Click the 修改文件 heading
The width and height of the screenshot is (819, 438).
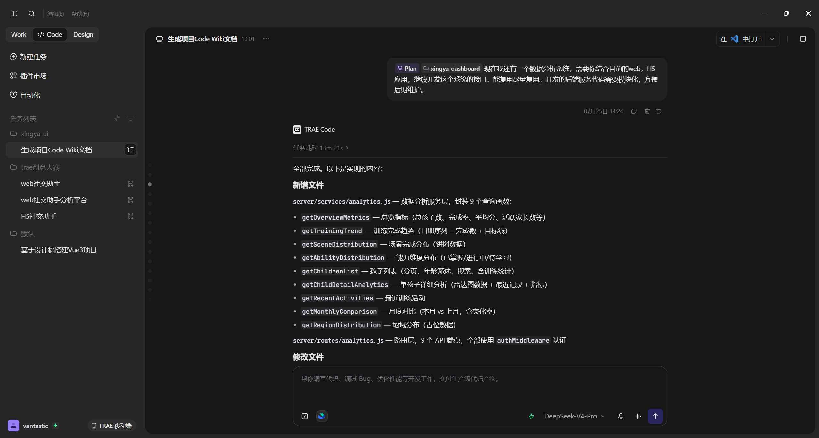(308, 357)
